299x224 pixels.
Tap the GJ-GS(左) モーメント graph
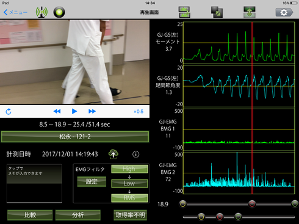pos(239,42)
